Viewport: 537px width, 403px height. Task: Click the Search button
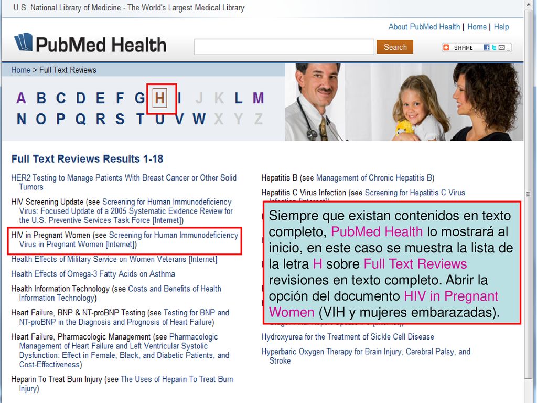coord(395,47)
